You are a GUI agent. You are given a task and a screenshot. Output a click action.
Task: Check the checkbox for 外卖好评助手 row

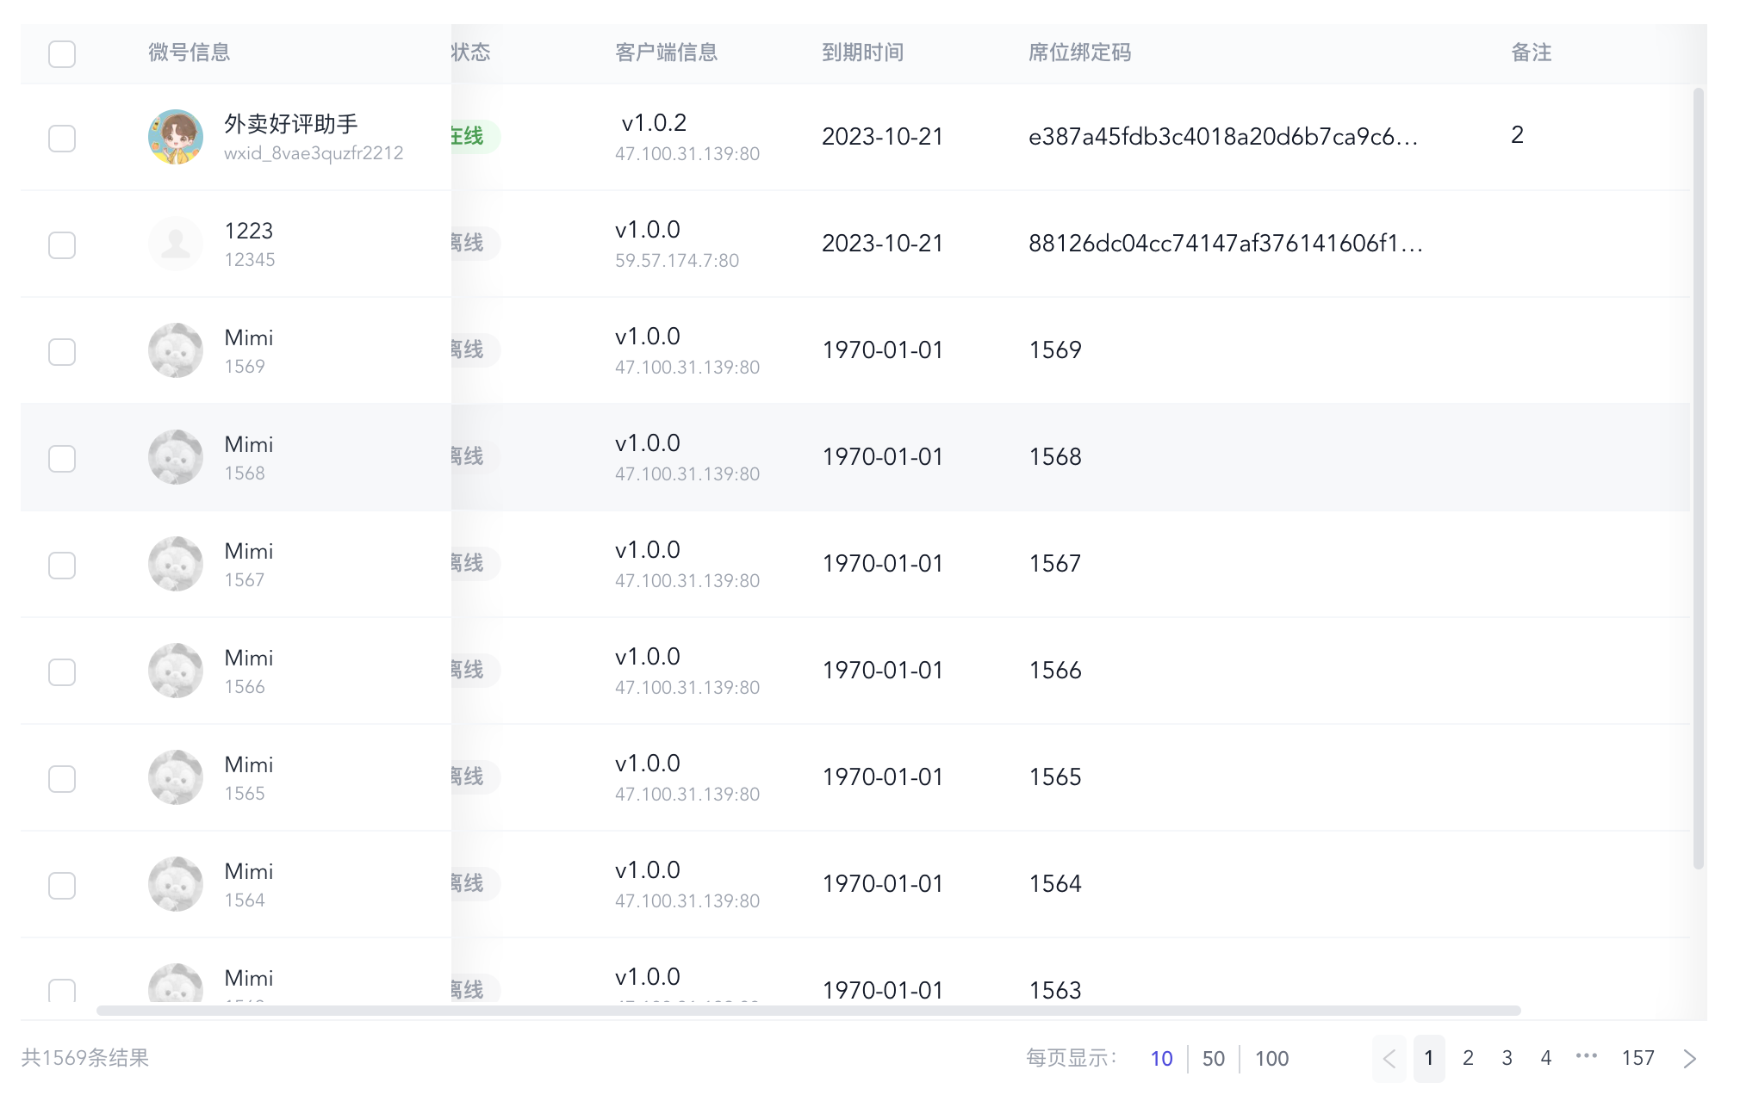[x=61, y=136]
